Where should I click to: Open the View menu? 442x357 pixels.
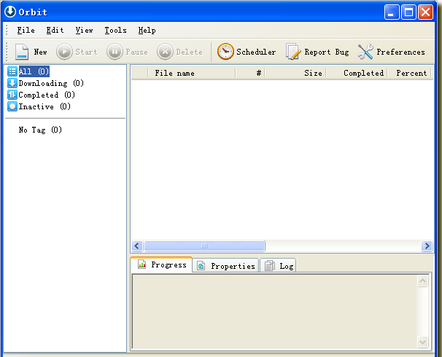pyautogui.click(x=84, y=31)
